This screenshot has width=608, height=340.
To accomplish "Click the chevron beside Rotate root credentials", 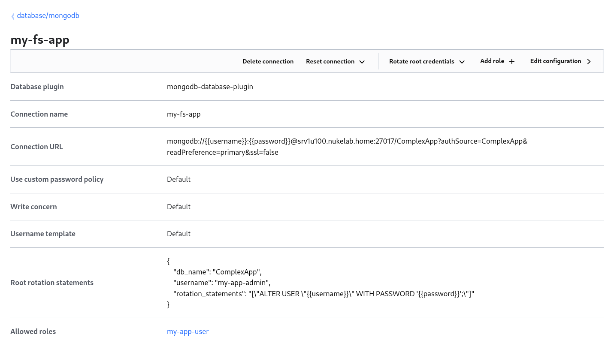I will (462, 62).
